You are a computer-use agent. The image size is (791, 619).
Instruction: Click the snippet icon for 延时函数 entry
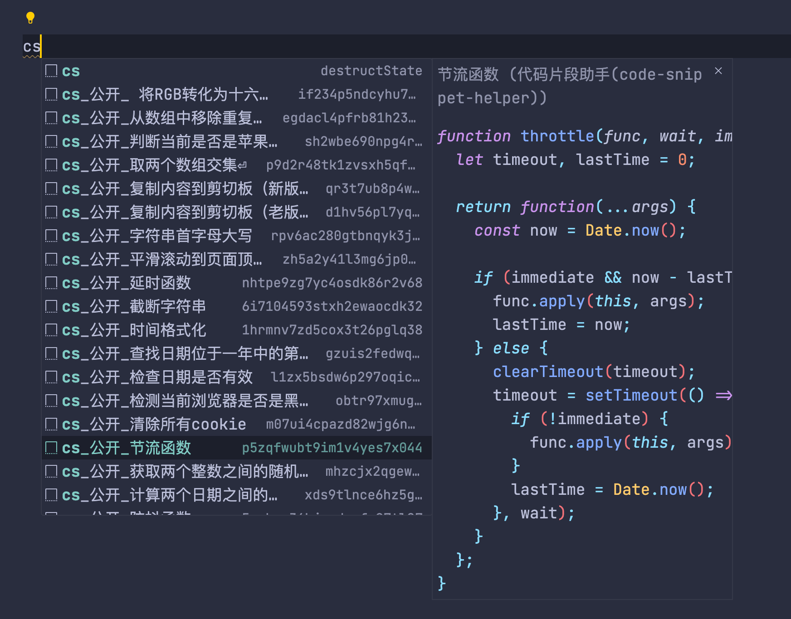51,283
